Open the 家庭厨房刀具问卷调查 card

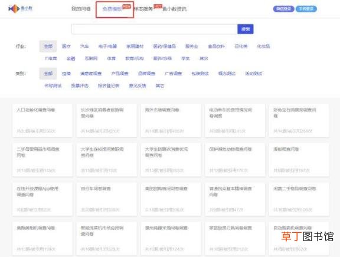pyautogui.click(x=235, y=239)
